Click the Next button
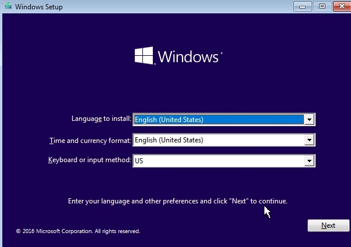 tap(328, 225)
